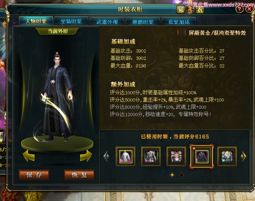The width and height of the screenshot is (255, 201).
Task: Rotate character left with yellow arrow
Action: pyautogui.click(x=29, y=156)
